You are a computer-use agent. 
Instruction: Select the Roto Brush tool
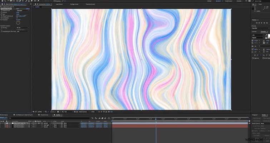tap(35, 1)
